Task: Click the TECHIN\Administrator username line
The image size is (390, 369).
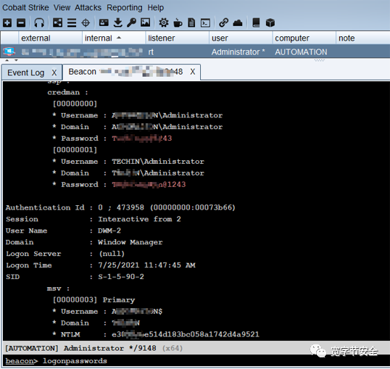Action: (x=128, y=162)
